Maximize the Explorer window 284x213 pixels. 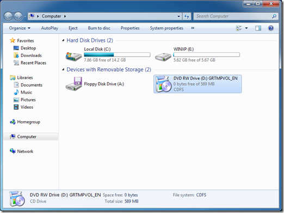[258, 3]
